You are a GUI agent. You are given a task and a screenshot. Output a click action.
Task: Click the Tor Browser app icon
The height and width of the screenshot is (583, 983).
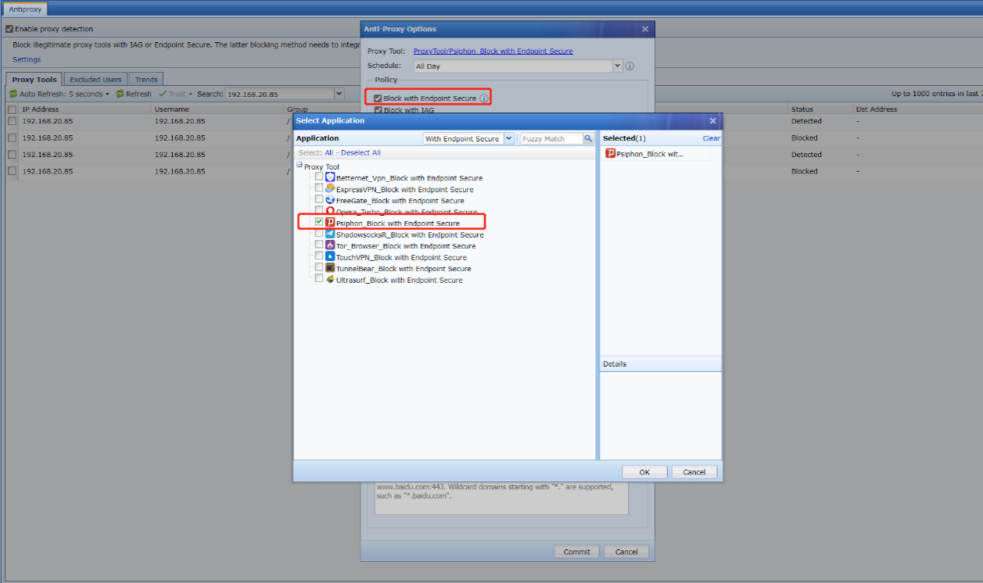330,245
